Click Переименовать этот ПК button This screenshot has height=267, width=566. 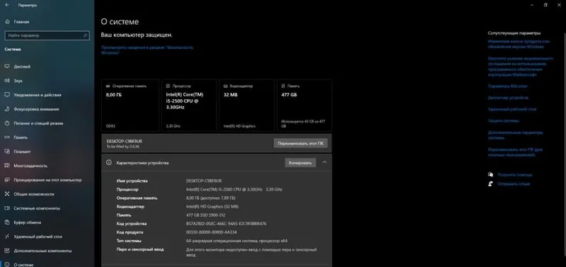tap(300, 143)
